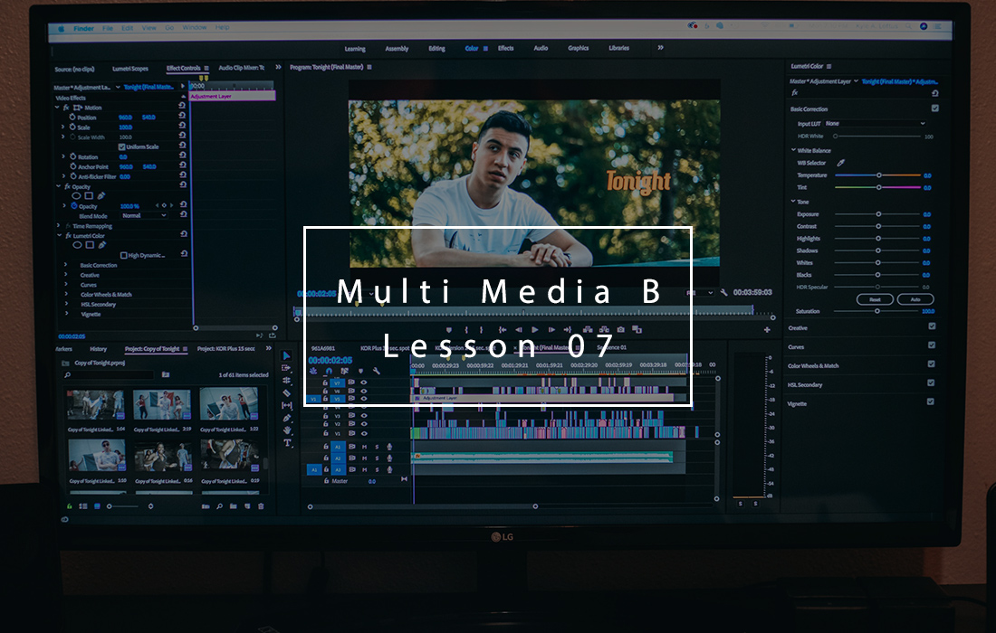The height and width of the screenshot is (633, 996).
Task: Create rectangle mask under Lumetri Color
Action: 90,245
